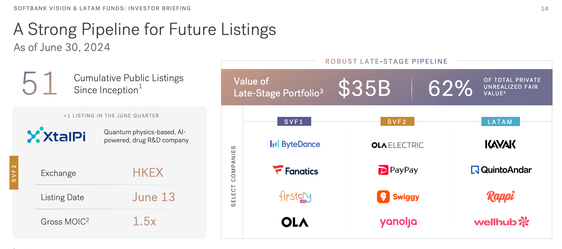Select the firstcry logo
This screenshot has width=562, height=249.
point(295,196)
